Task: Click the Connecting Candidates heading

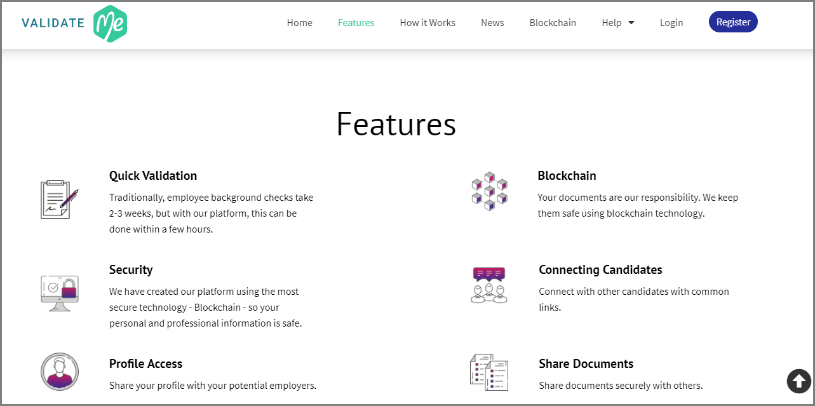Action: pos(600,269)
